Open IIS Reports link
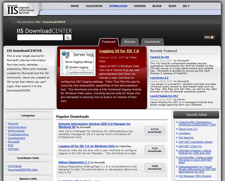 click(186, 138)
